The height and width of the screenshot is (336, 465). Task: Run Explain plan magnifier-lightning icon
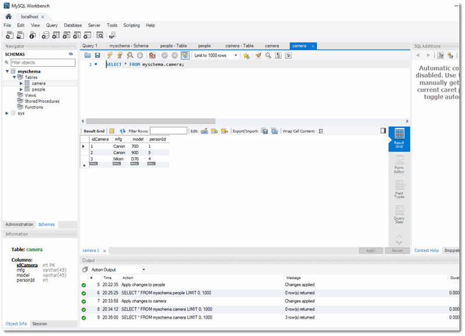click(x=130, y=55)
